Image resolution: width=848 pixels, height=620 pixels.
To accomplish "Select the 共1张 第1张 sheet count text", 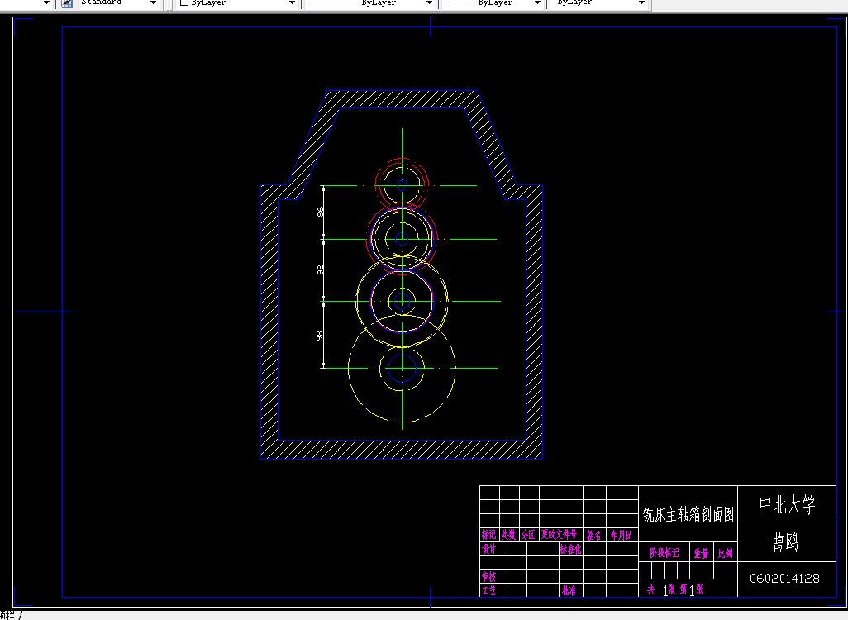I will point(675,589).
